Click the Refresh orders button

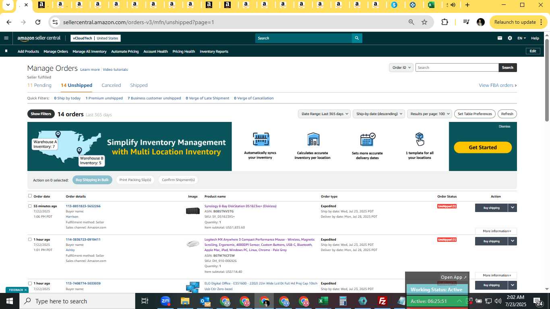[x=507, y=114]
